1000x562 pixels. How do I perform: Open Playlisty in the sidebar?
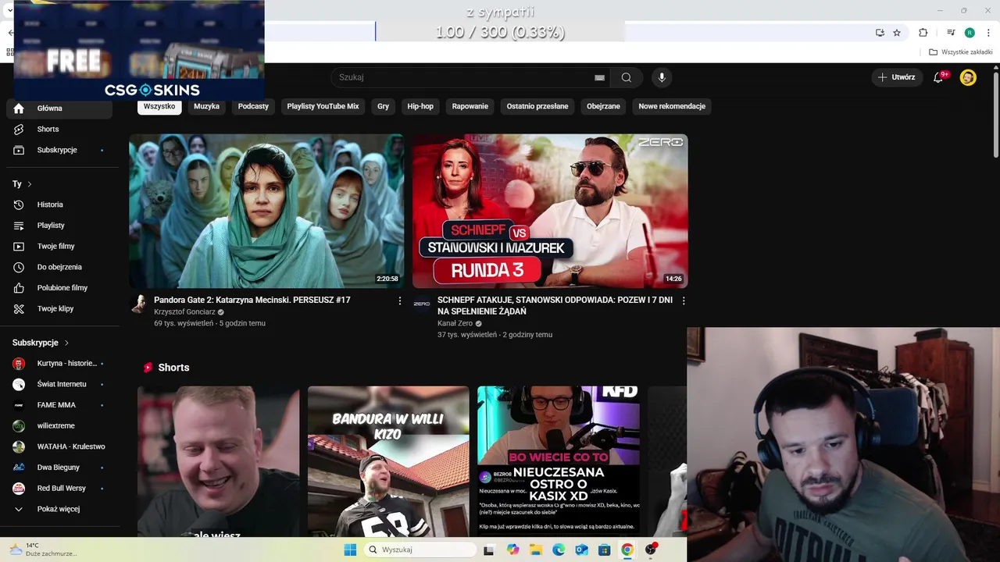point(59,226)
